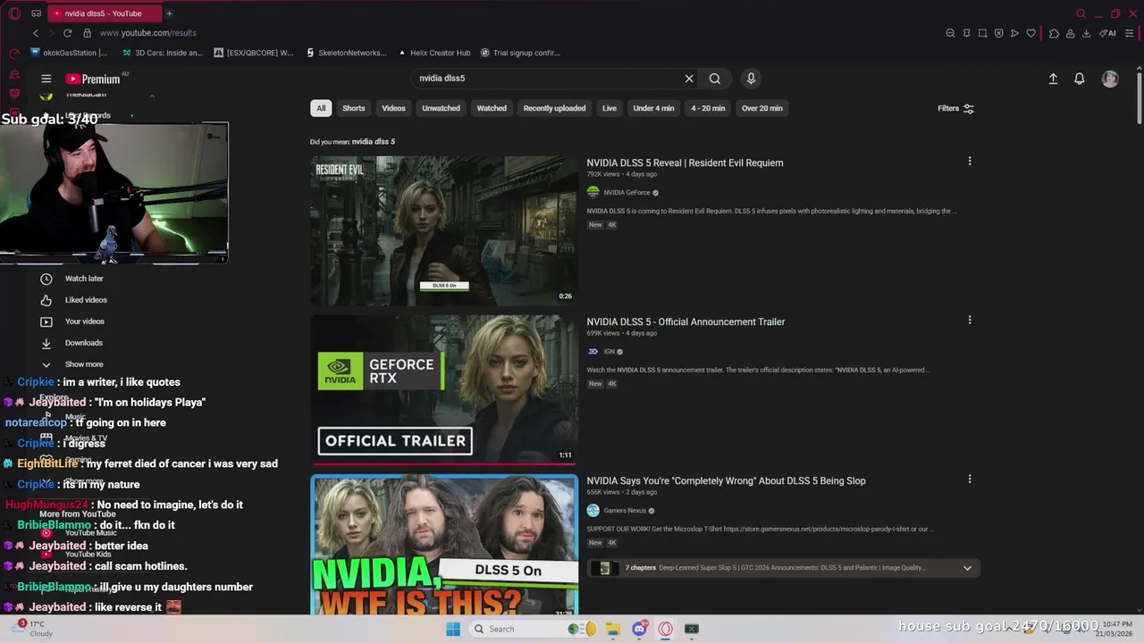This screenshot has width=1144, height=643.
Task: Open the extensions puzzle-piece icon
Action: click(1054, 33)
